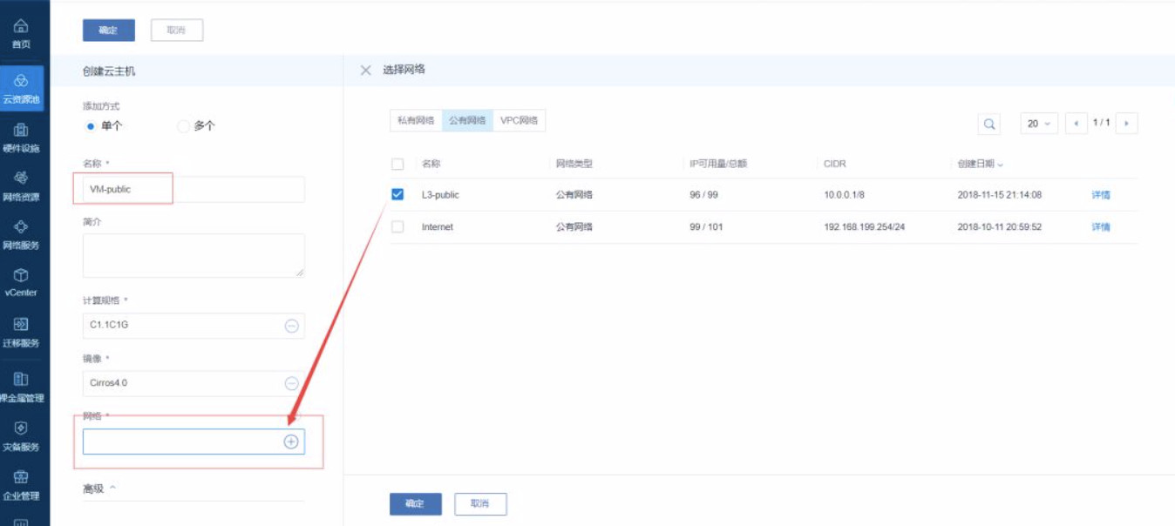
Task: Click the top 确定 button
Action: coord(109,30)
